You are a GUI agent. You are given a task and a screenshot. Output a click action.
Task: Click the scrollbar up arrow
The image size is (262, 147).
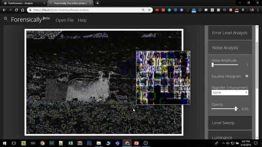pyautogui.click(x=257, y=27)
